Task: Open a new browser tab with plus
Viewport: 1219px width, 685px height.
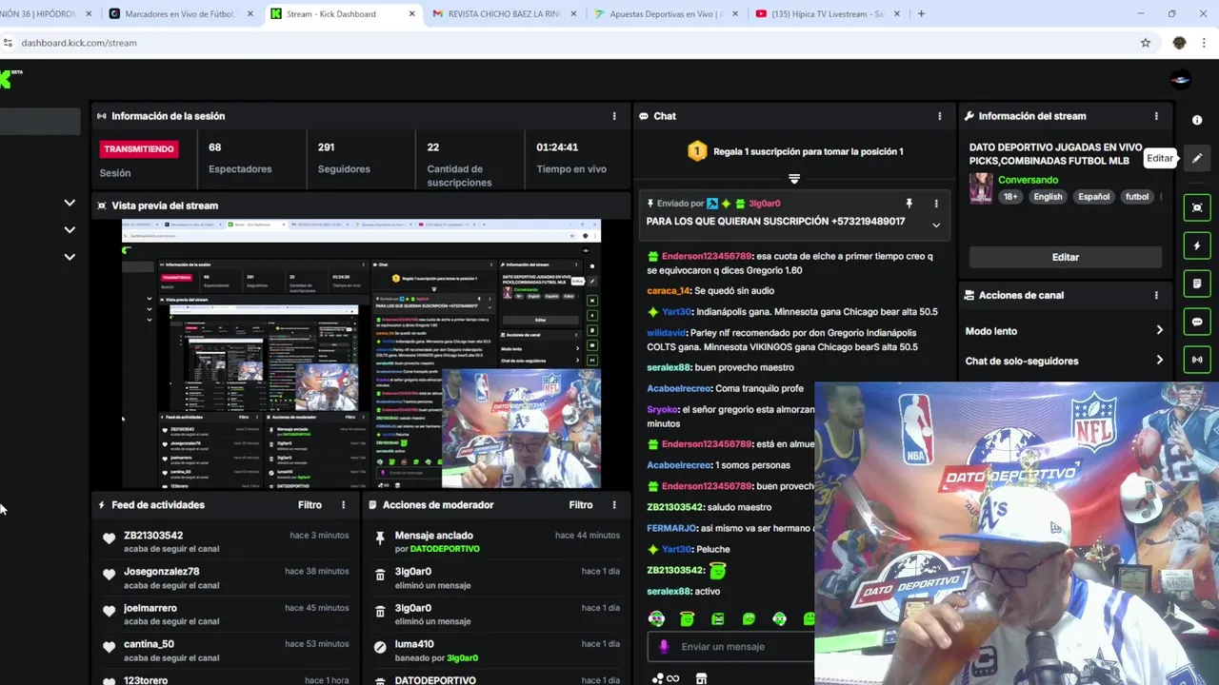Action: 921,13
